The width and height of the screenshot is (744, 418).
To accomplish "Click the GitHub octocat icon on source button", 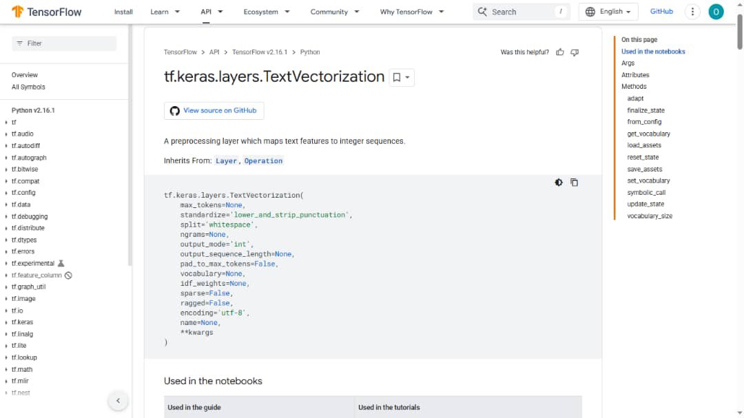I will (174, 111).
